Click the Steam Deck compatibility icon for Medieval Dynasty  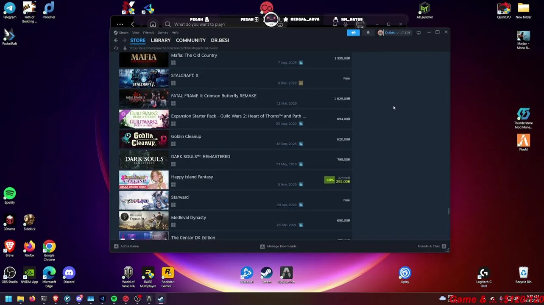301,225
